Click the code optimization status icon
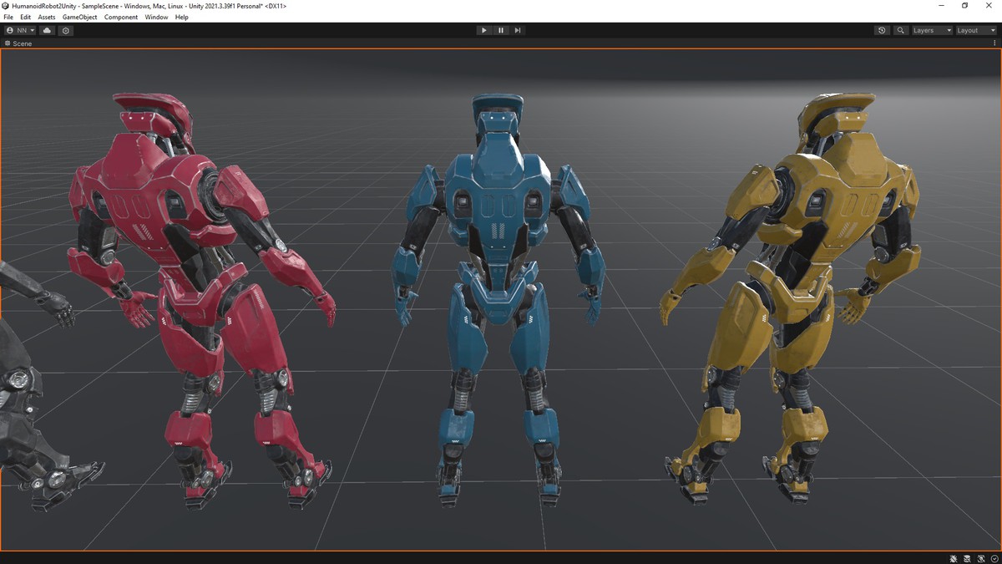The width and height of the screenshot is (1002, 564). pyautogui.click(x=980, y=558)
